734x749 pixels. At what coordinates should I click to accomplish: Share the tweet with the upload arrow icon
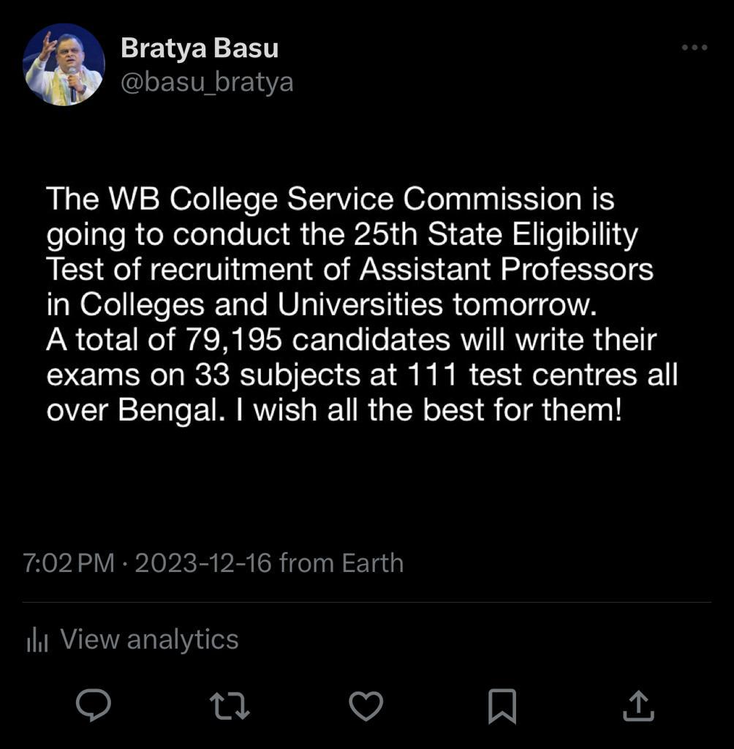(637, 705)
